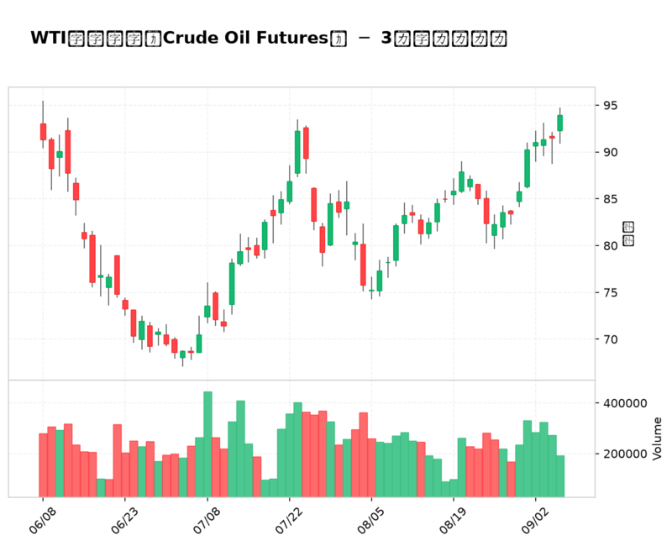The height and width of the screenshot is (546, 672).
Task: Click the Volume axis title
Action: pos(657,438)
